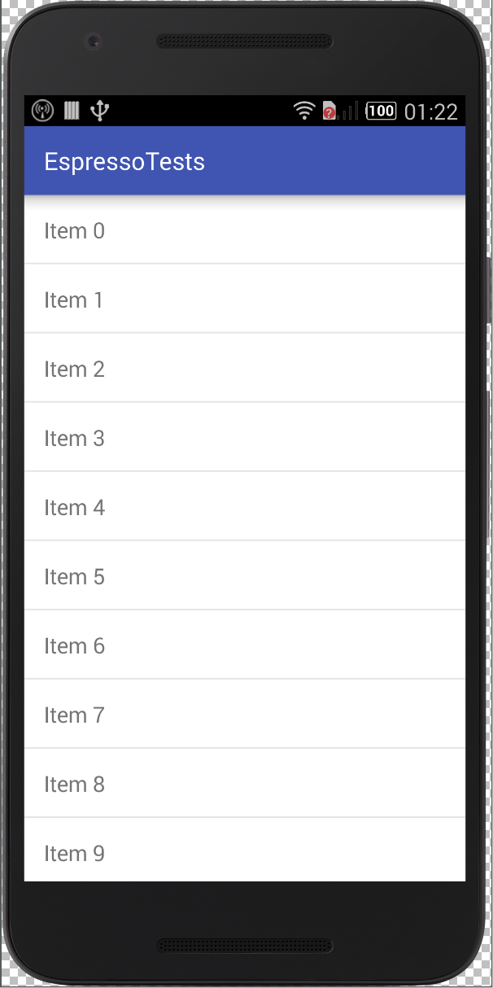Click the EspressoTests app title
The width and height of the screenshot is (493, 988).
(x=124, y=161)
